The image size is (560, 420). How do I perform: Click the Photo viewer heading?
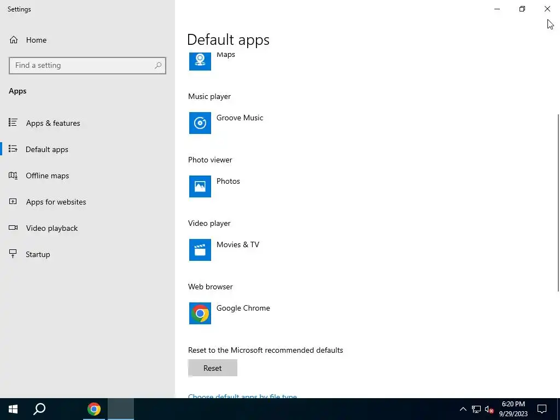(210, 160)
